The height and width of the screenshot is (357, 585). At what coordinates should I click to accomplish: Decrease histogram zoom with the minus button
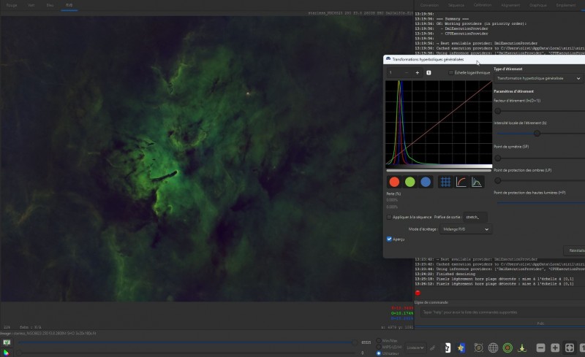407,73
